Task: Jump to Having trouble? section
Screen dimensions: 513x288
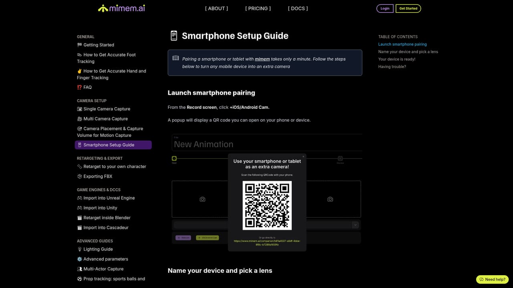Action: click(x=392, y=67)
